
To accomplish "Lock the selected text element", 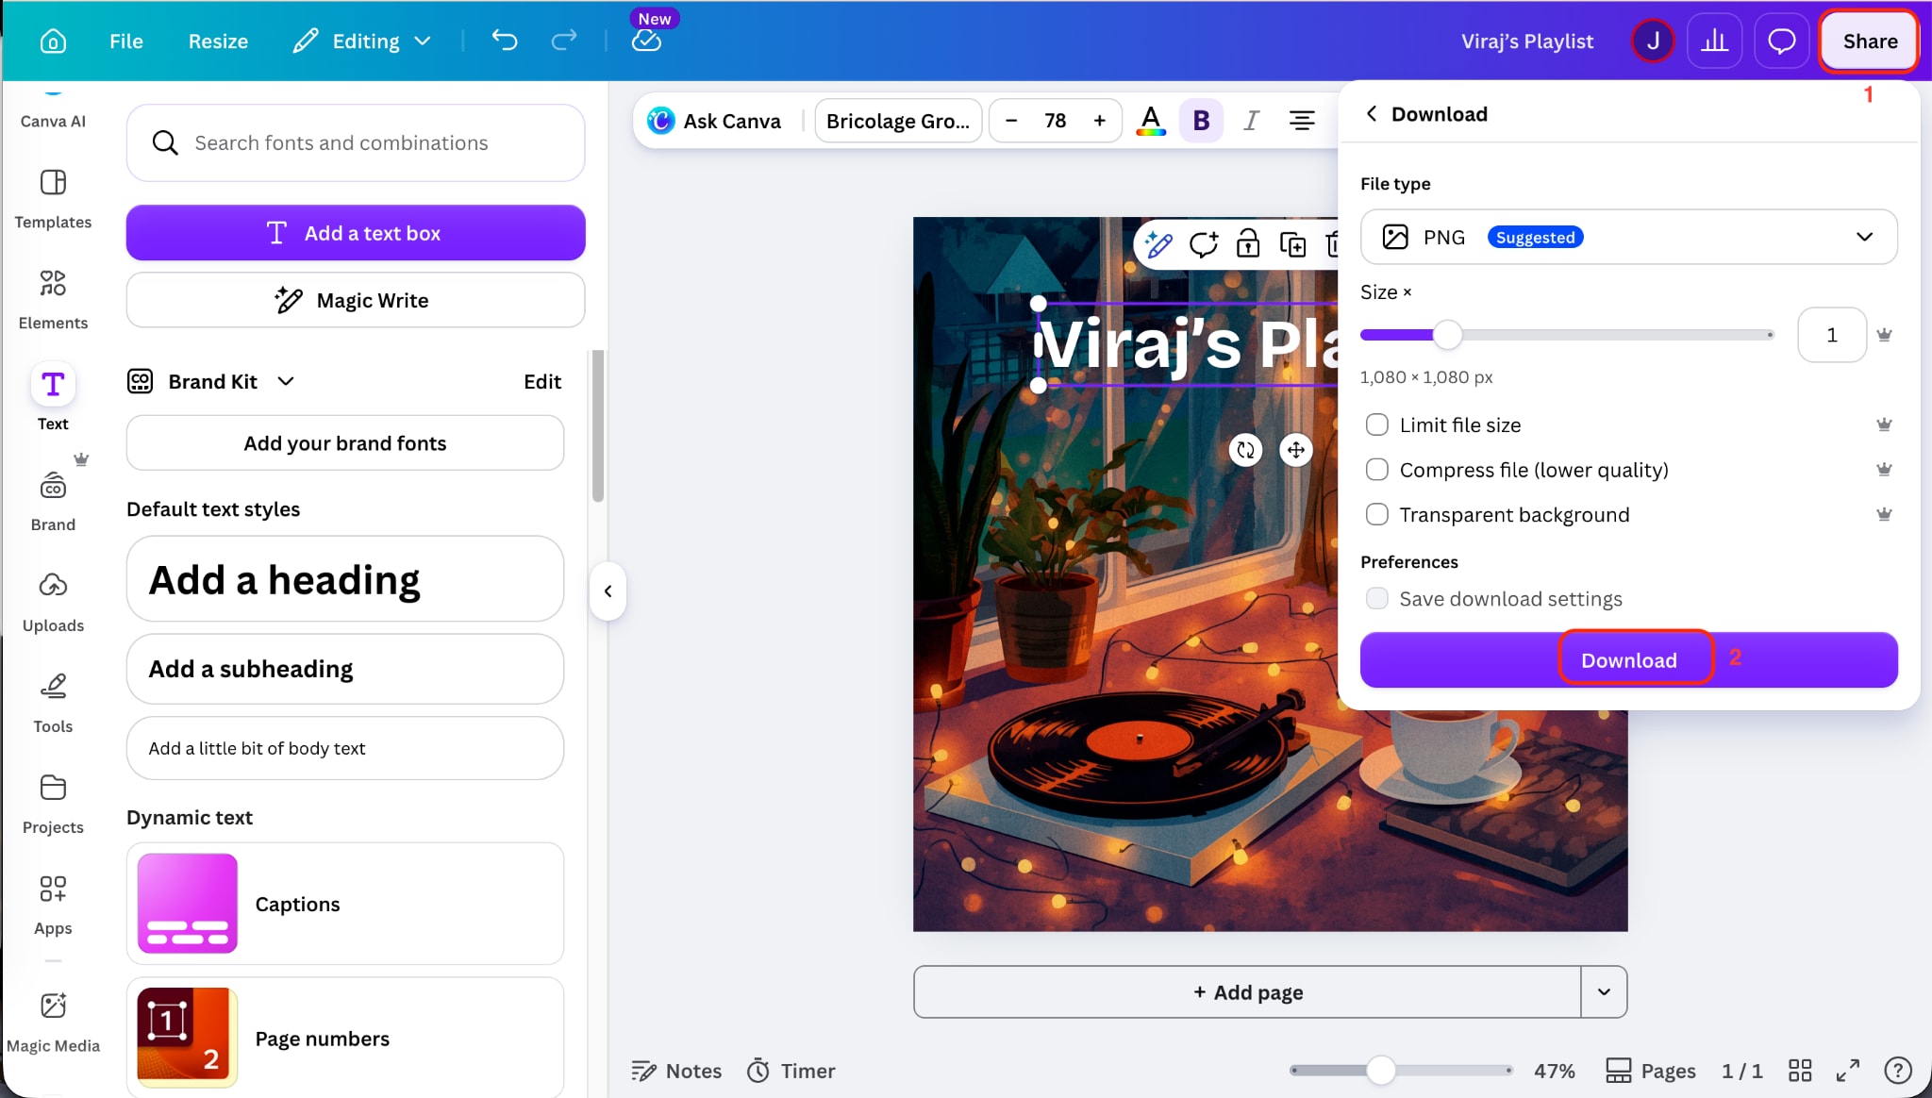I will pyautogui.click(x=1248, y=244).
